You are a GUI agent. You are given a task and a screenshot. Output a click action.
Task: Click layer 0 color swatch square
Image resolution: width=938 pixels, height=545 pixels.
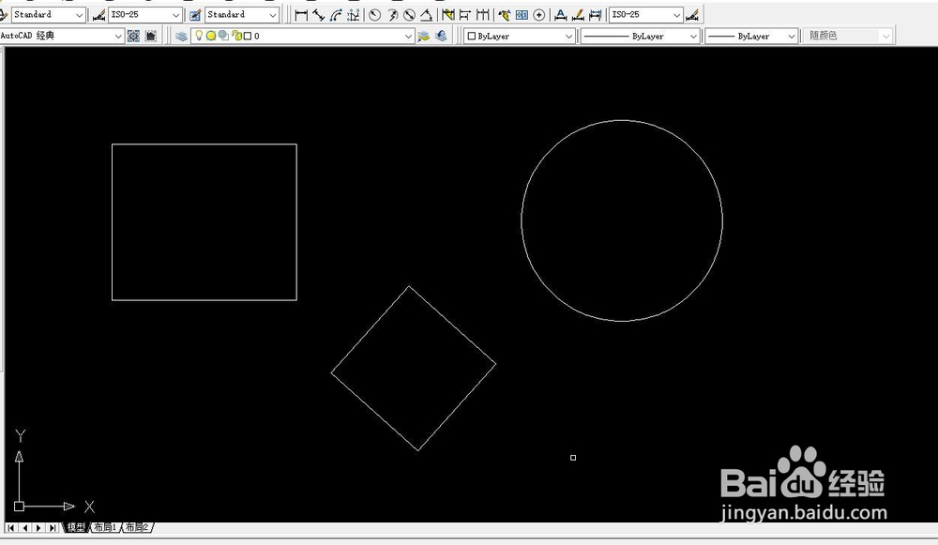coord(248,36)
